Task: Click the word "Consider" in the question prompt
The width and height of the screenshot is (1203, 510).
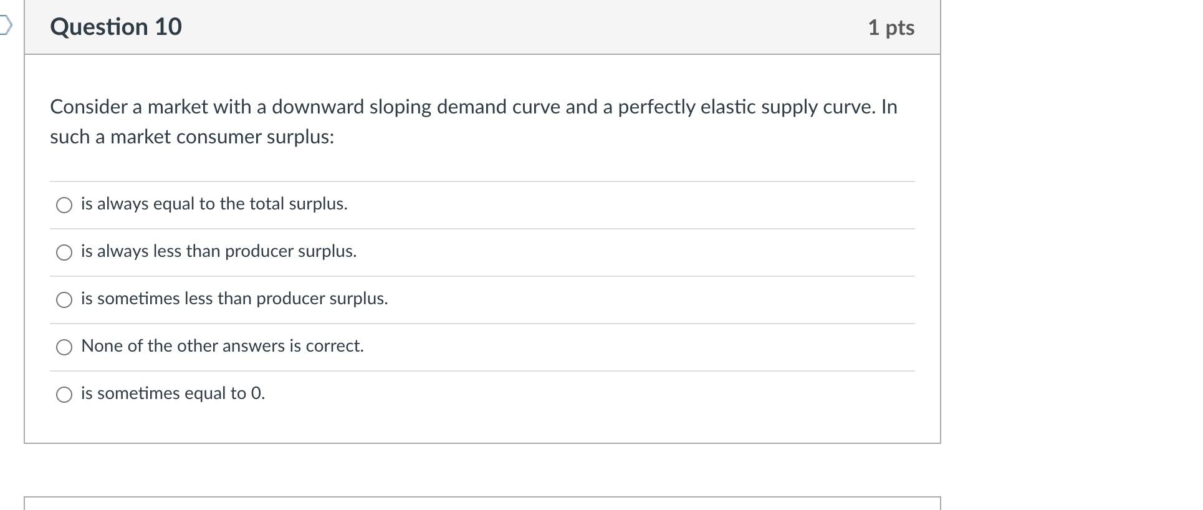Action: 89,107
